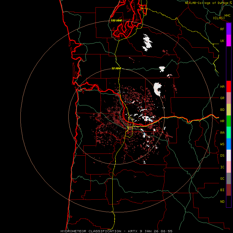This screenshot has width=233, height=233.
Task: Click the UK legend label
Action: click(222, 41)
